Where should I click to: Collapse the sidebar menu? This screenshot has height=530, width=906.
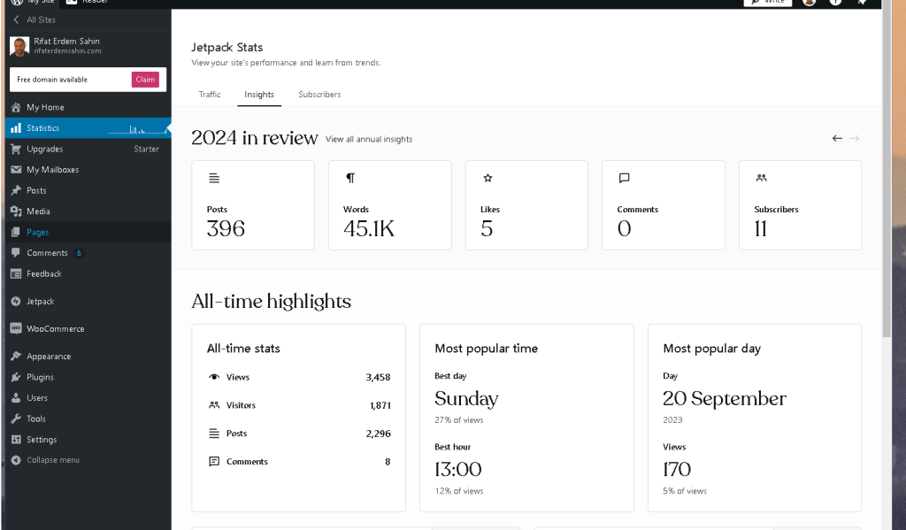(x=88, y=460)
